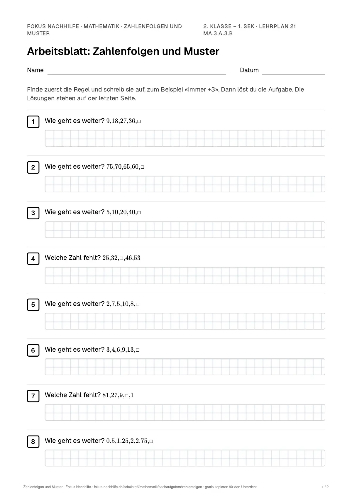Image resolution: width=352 pixels, height=498 pixels.
Task: Click answer grid for sequence 9,18,27,36
Action: pos(185,138)
